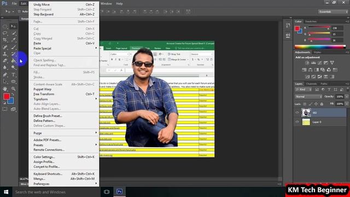Screen dimensions: 350x197
Task: Adjust the R color slider
Action: click(x=319, y=28)
